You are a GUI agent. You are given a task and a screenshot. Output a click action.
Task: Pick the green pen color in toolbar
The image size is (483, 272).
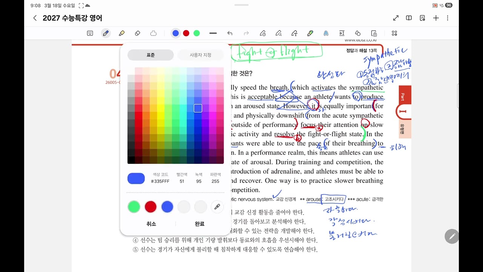(197, 33)
